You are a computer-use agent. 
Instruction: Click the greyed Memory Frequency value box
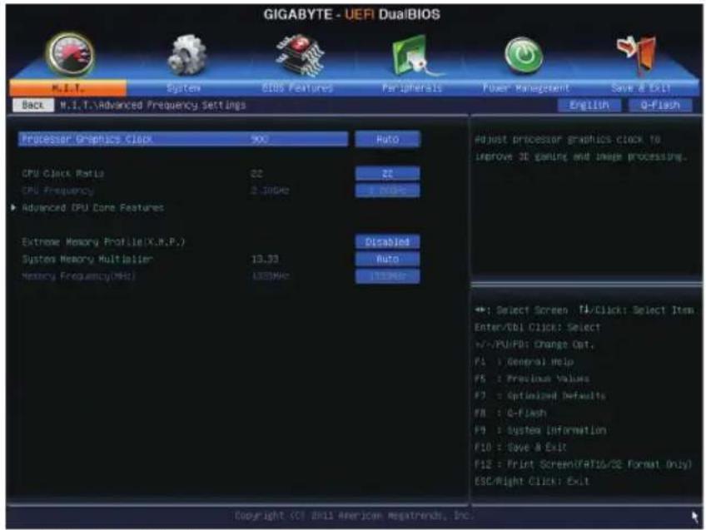[388, 275]
